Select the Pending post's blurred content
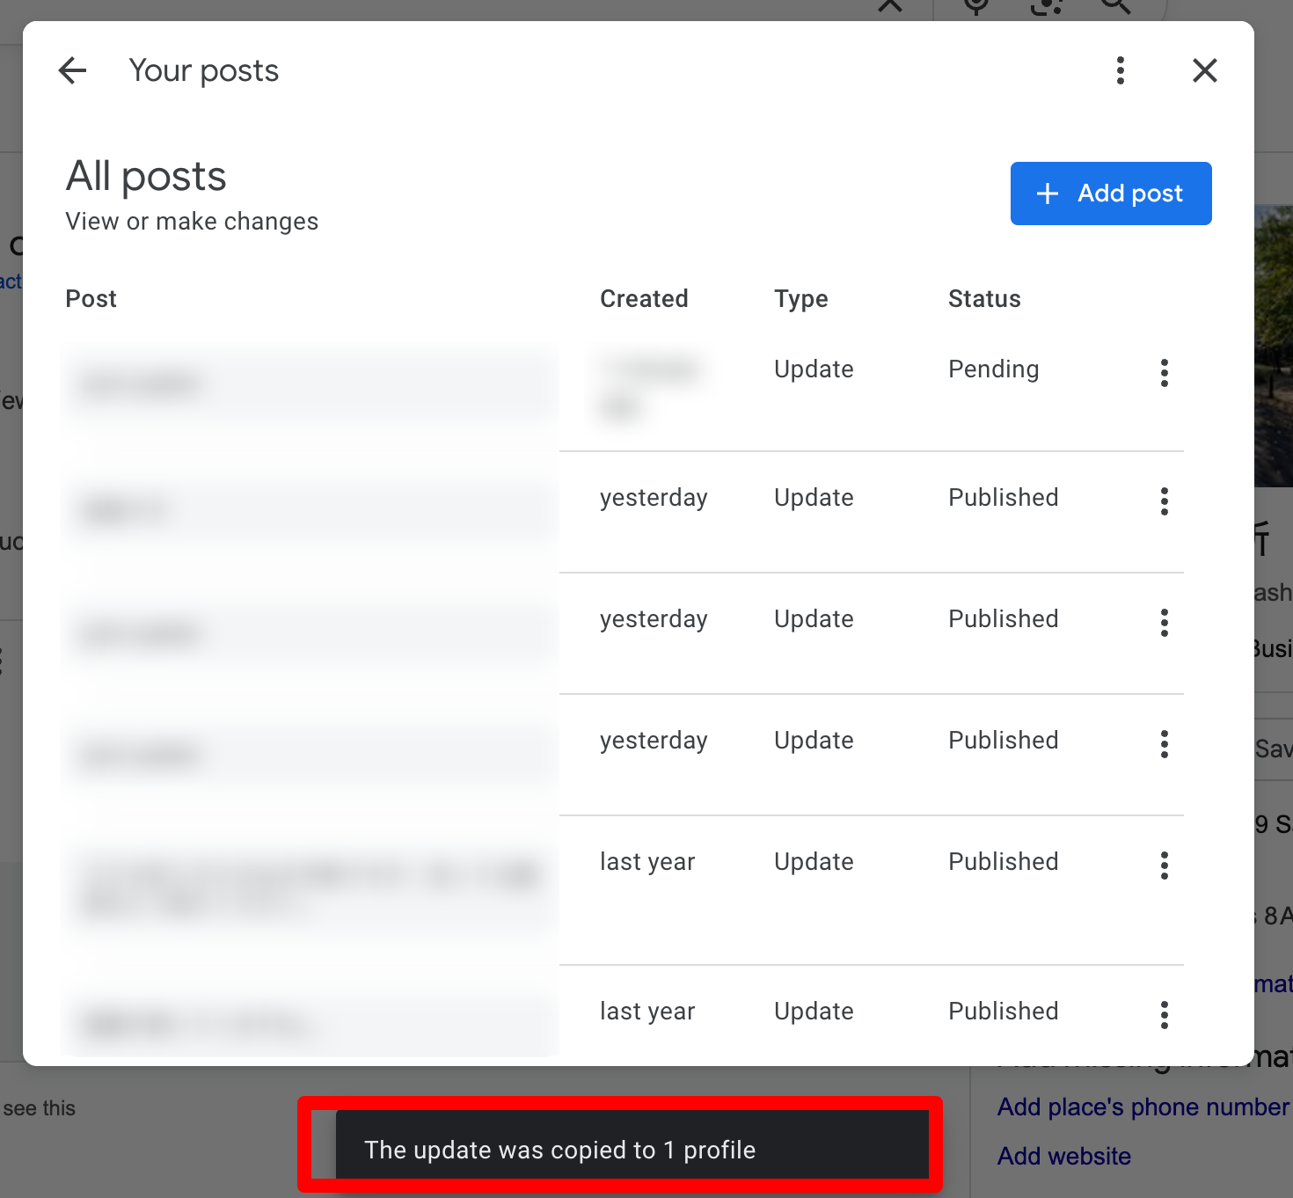Image resolution: width=1293 pixels, height=1198 pixels. point(310,385)
